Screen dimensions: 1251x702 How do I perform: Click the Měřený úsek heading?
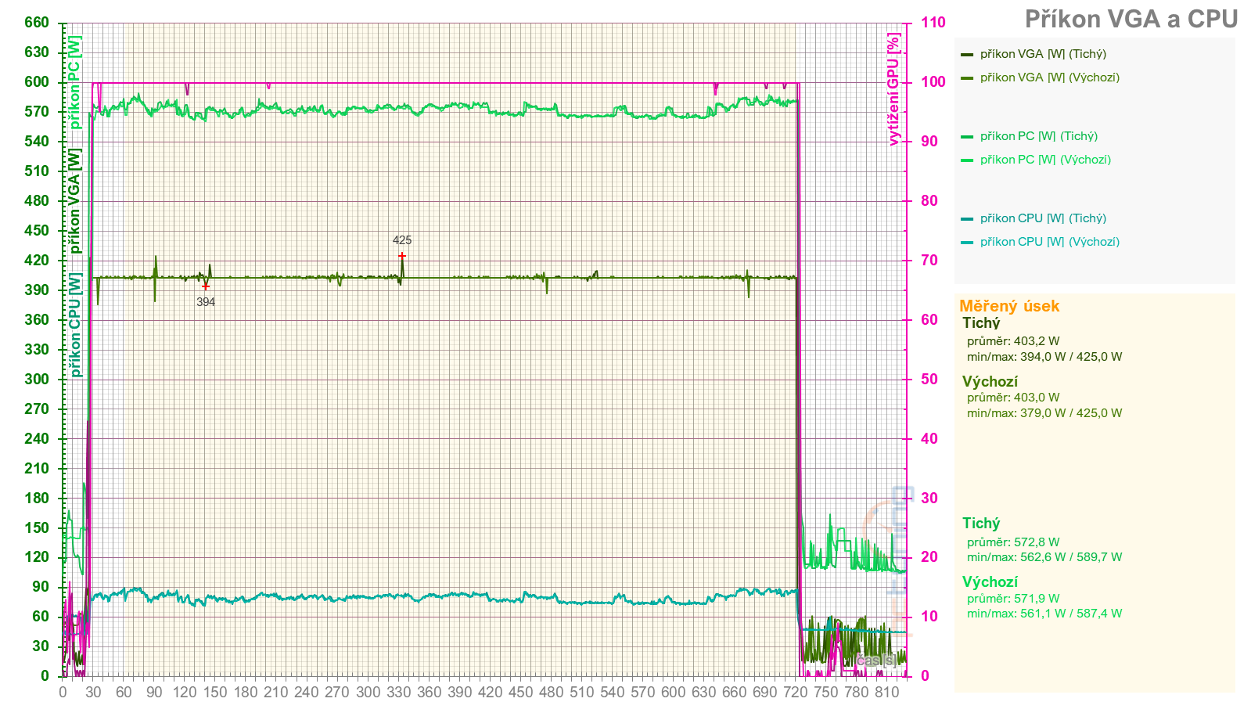[1009, 306]
